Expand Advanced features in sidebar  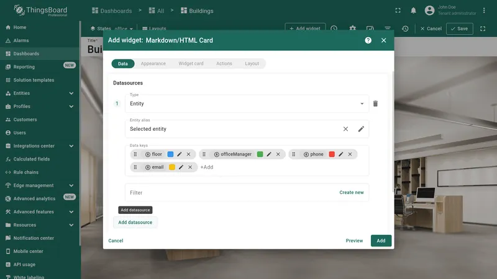[71, 211]
